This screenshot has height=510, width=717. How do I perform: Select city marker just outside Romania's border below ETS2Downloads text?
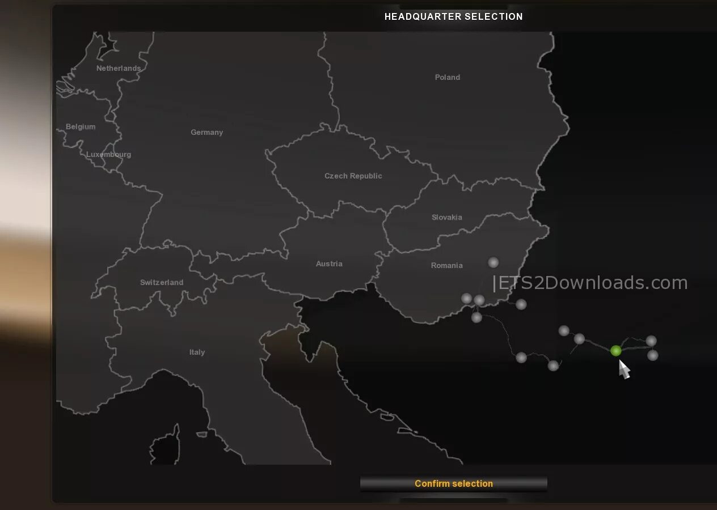(x=521, y=304)
